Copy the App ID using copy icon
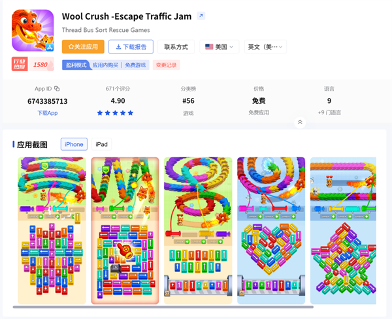392x319 pixels. (x=57, y=89)
